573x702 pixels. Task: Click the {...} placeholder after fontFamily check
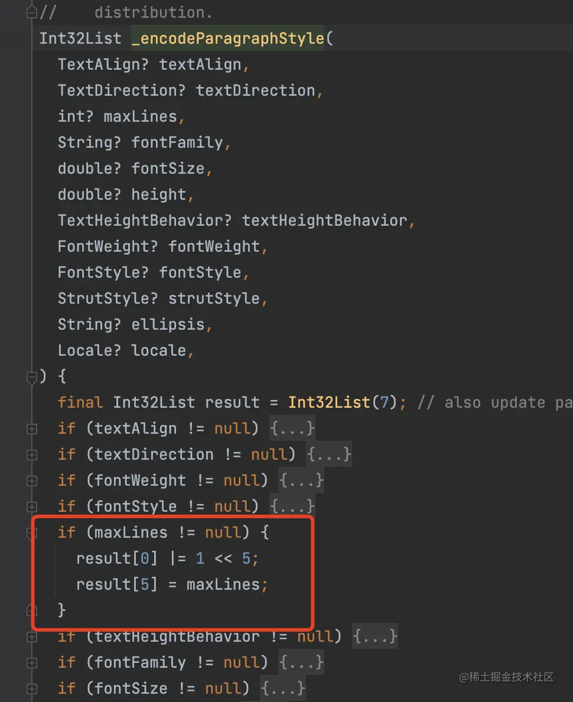click(301, 662)
